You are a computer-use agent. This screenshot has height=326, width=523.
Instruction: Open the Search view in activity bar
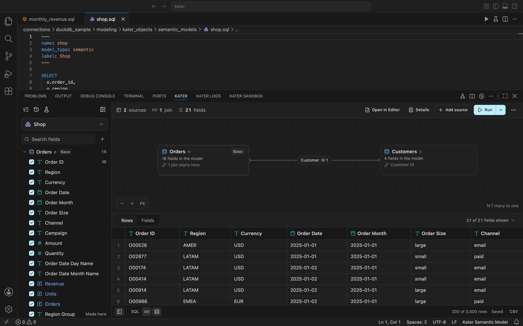tap(8, 39)
